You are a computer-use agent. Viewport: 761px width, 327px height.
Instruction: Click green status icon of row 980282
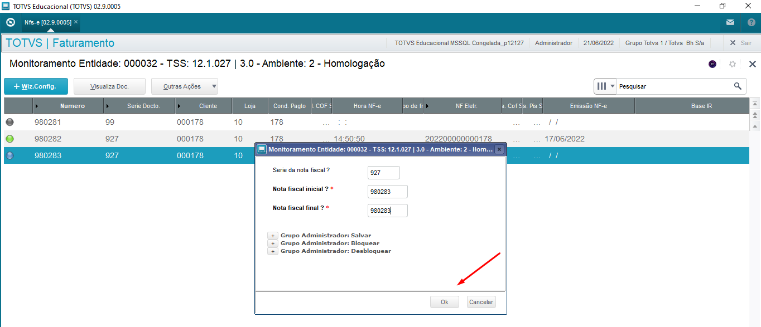click(x=9, y=139)
